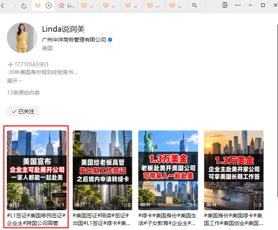The height and width of the screenshot is (230, 278).
Task: Close the active tab with the X icon
Action: coord(49,5)
